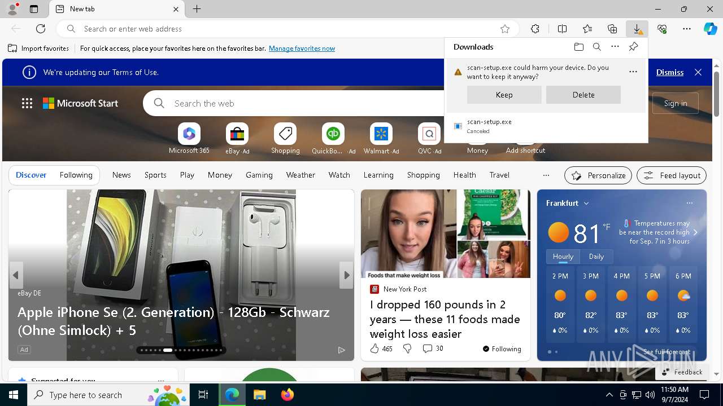
Task: Open the browser profile icon
Action: (12, 9)
